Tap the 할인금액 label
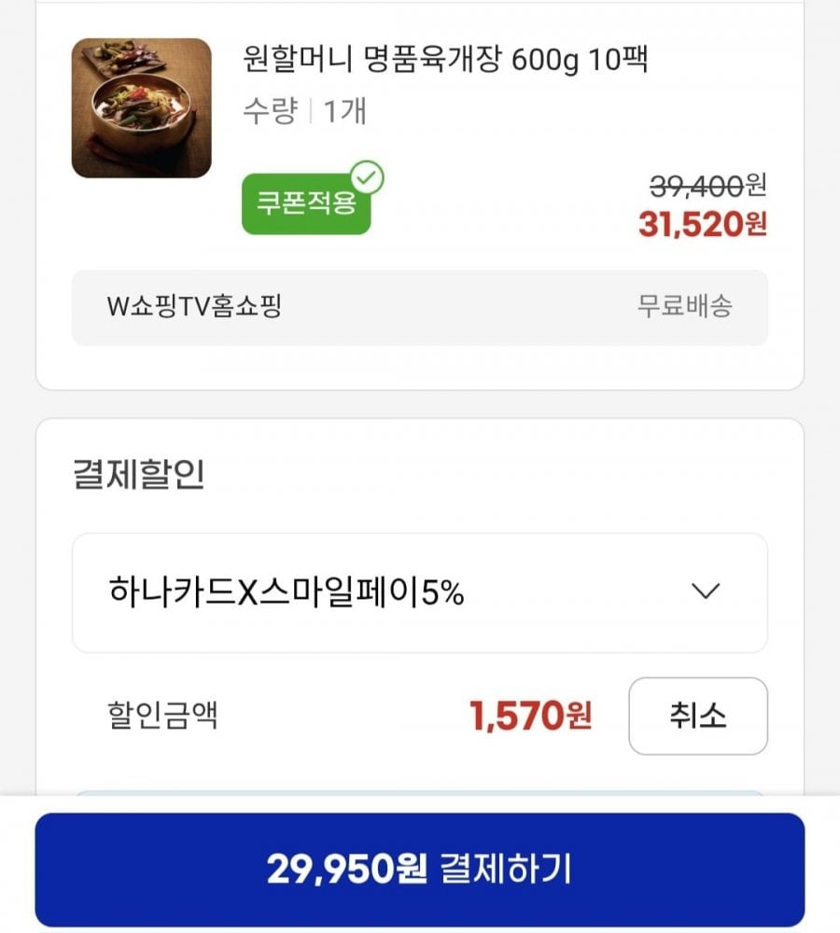This screenshot has height=933, width=840. [163, 717]
